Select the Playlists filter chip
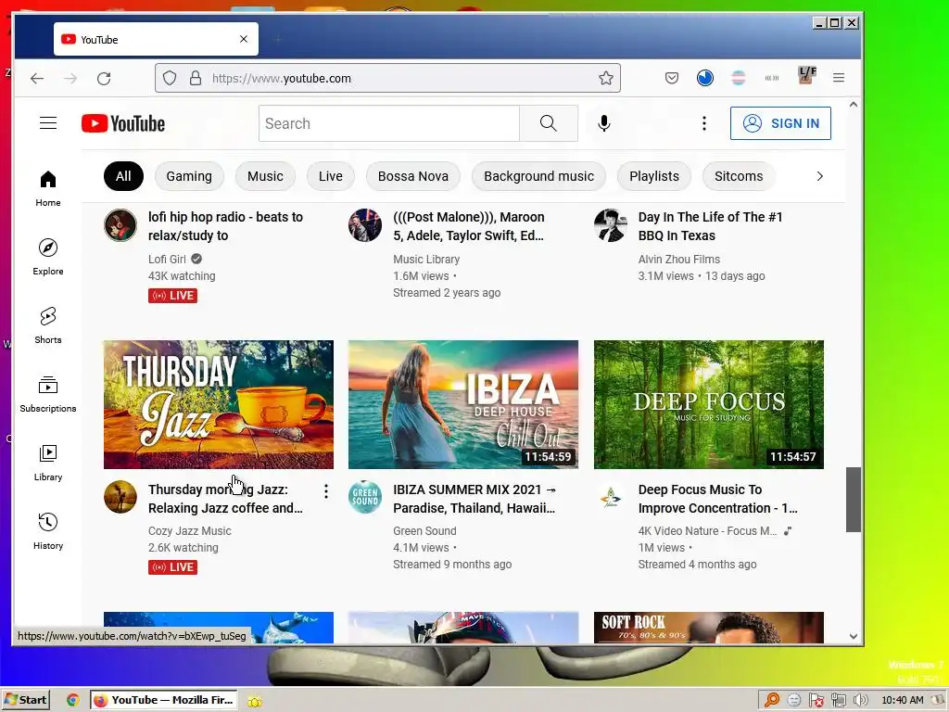This screenshot has width=949, height=712. (x=654, y=176)
